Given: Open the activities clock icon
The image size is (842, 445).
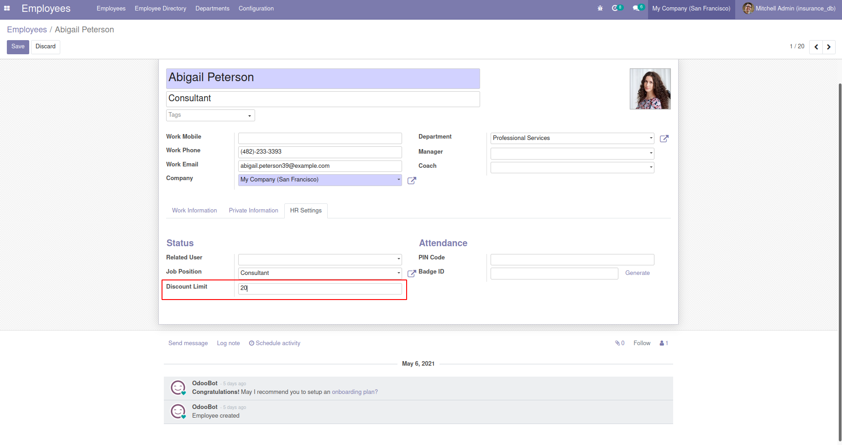Looking at the screenshot, I should (616, 8).
